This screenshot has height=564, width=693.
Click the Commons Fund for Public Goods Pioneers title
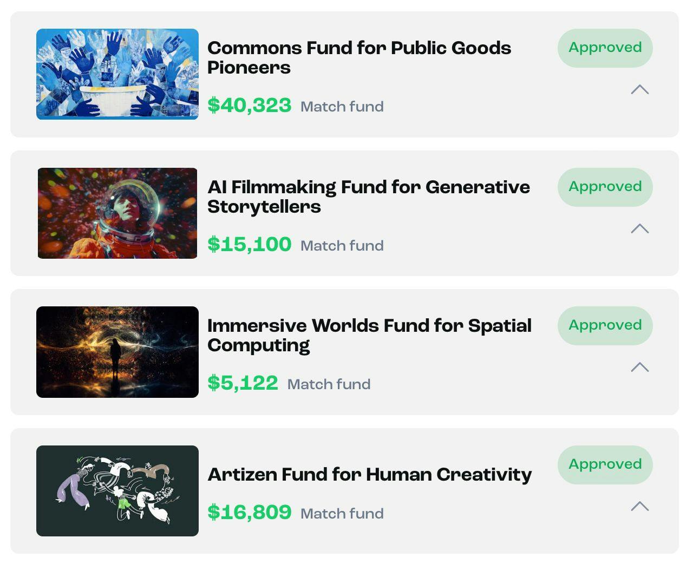(358, 57)
